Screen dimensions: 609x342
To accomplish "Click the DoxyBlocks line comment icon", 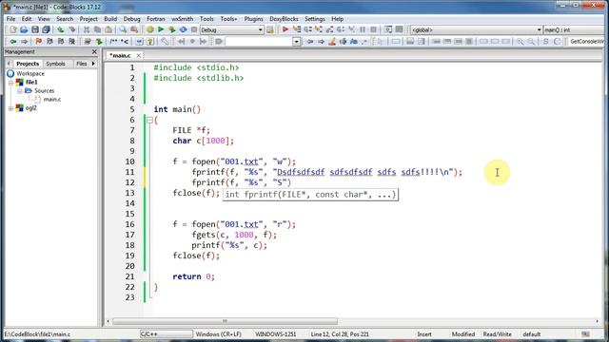I will click(x=125, y=42).
